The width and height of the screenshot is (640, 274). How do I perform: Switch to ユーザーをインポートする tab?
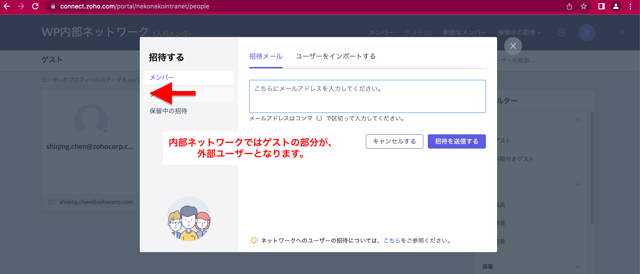point(335,56)
